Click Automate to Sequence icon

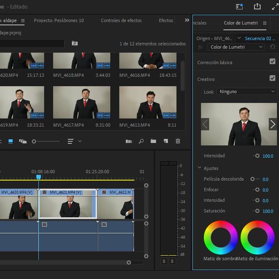click(x=129, y=141)
